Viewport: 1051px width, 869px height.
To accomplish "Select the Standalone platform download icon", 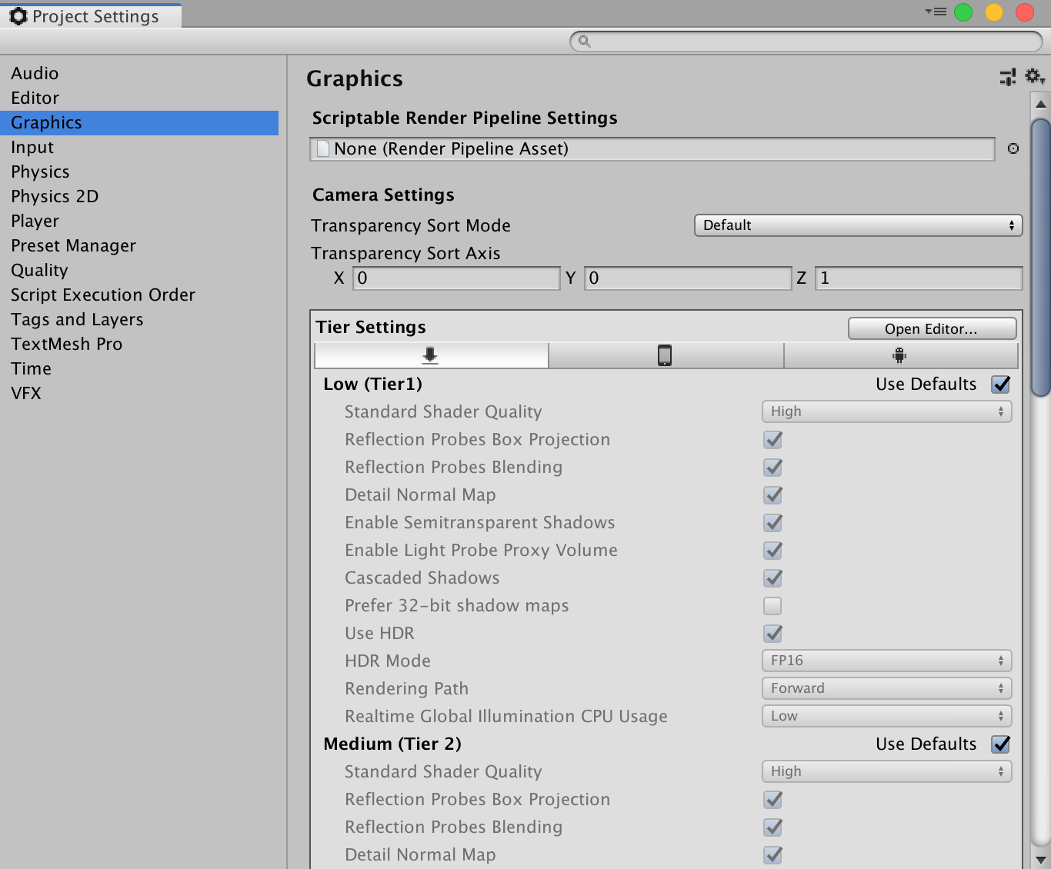I will click(x=429, y=355).
